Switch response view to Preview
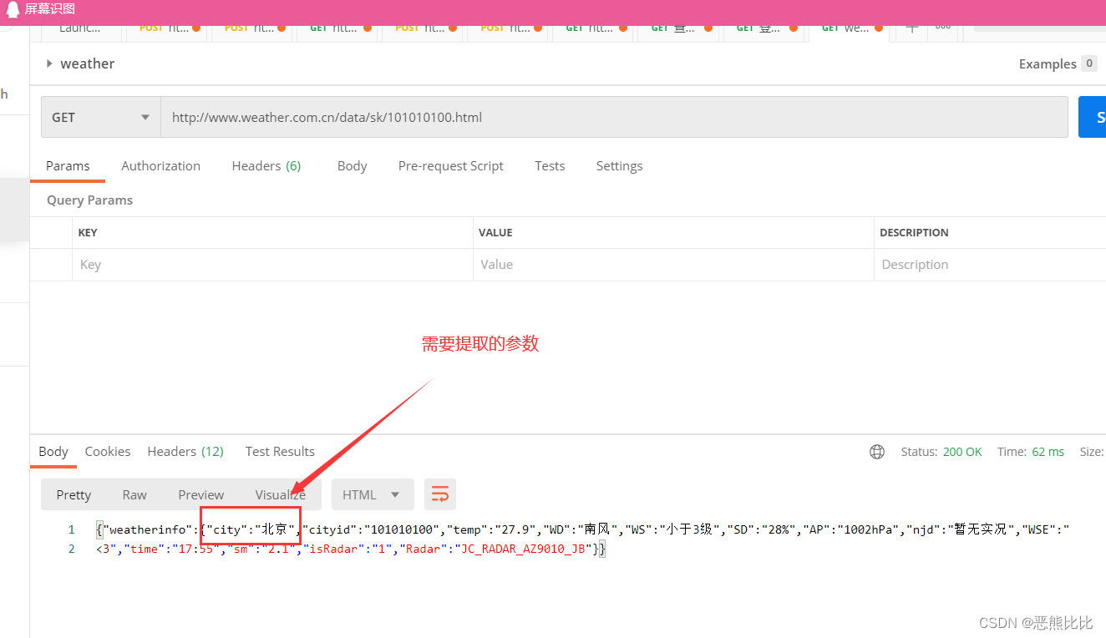Viewport: 1106px width, 638px height. click(x=201, y=494)
